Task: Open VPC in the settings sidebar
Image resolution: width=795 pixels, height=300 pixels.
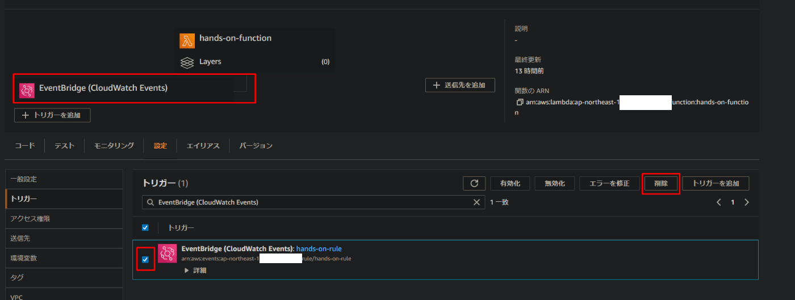Action: [64, 294]
